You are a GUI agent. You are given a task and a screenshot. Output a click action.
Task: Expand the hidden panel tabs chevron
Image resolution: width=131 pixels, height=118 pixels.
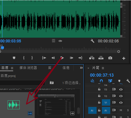(x=81, y=68)
